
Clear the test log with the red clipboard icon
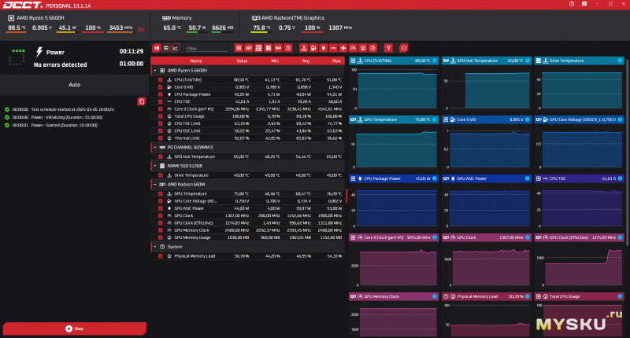pyautogui.click(x=142, y=101)
